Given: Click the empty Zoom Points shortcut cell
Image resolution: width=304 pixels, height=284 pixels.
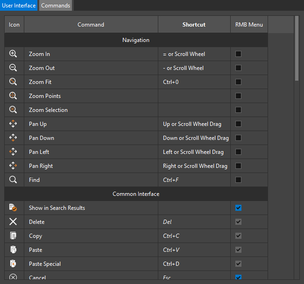Looking at the screenshot, I should pos(194,96).
